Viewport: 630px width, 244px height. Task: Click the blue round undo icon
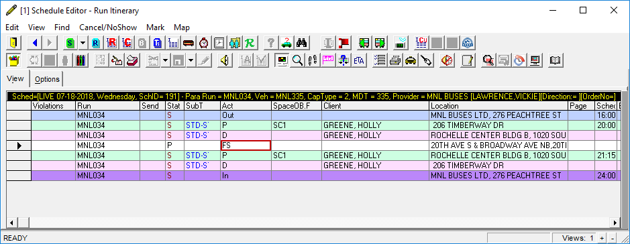468,42
